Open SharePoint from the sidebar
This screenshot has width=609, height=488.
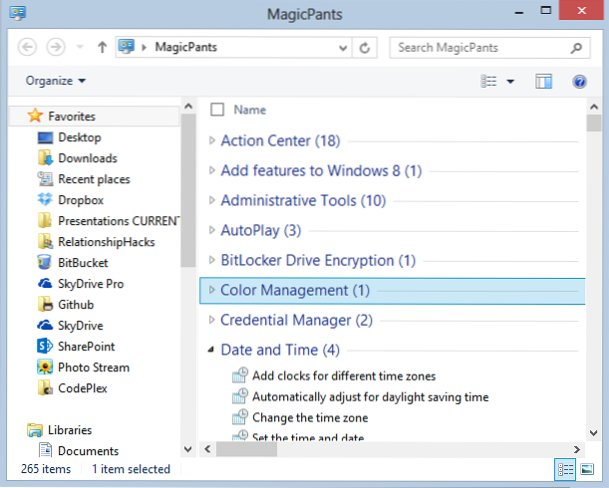coord(86,347)
